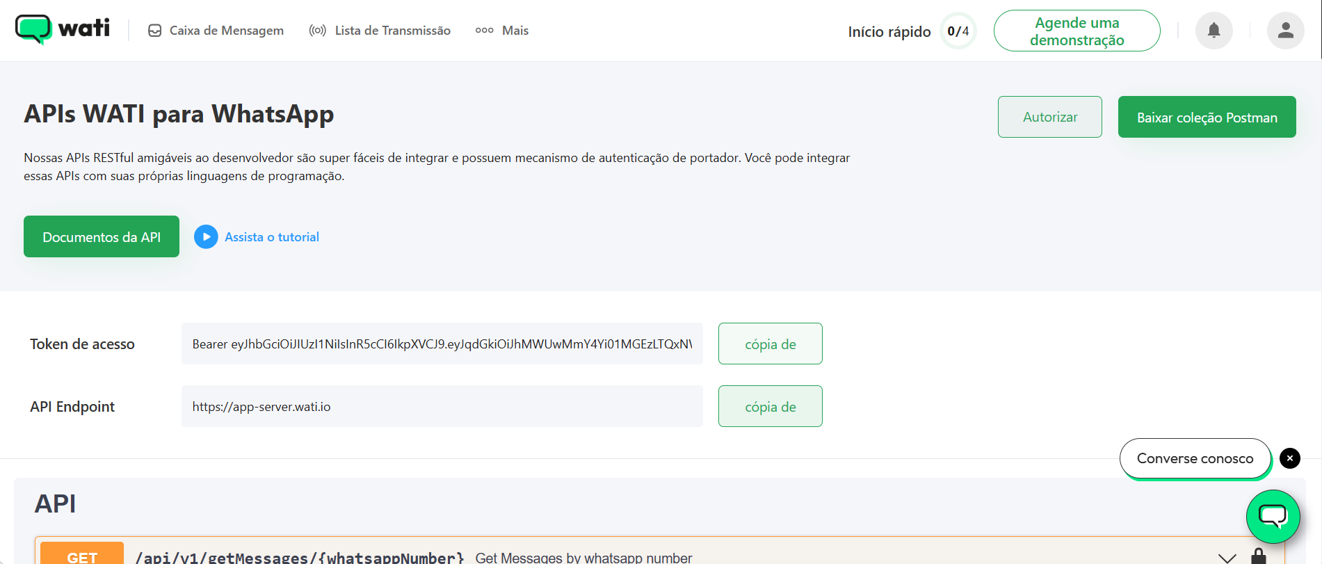Open user profile avatar
The width and height of the screenshot is (1322, 564).
click(1285, 31)
